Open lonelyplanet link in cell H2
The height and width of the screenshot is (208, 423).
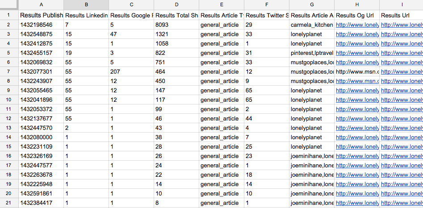[357, 25]
